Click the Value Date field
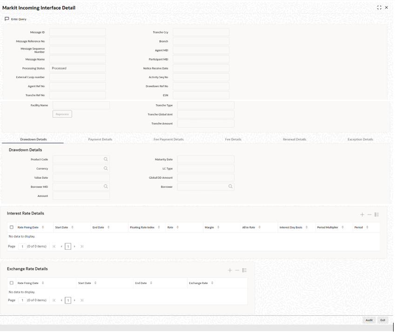 [81, 177]
